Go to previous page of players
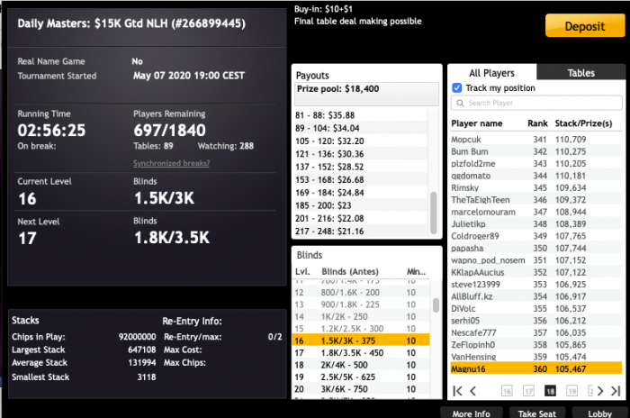Screen dimensions: 630x418 click(x=473, y=391)
